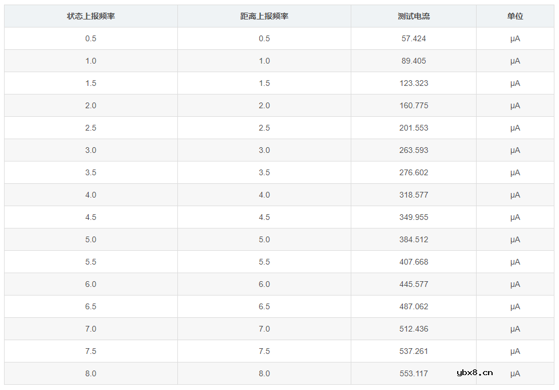Click the 距离上报频率 column header
Viewport: 559px width, 390px height.
[x=264, y=16]
